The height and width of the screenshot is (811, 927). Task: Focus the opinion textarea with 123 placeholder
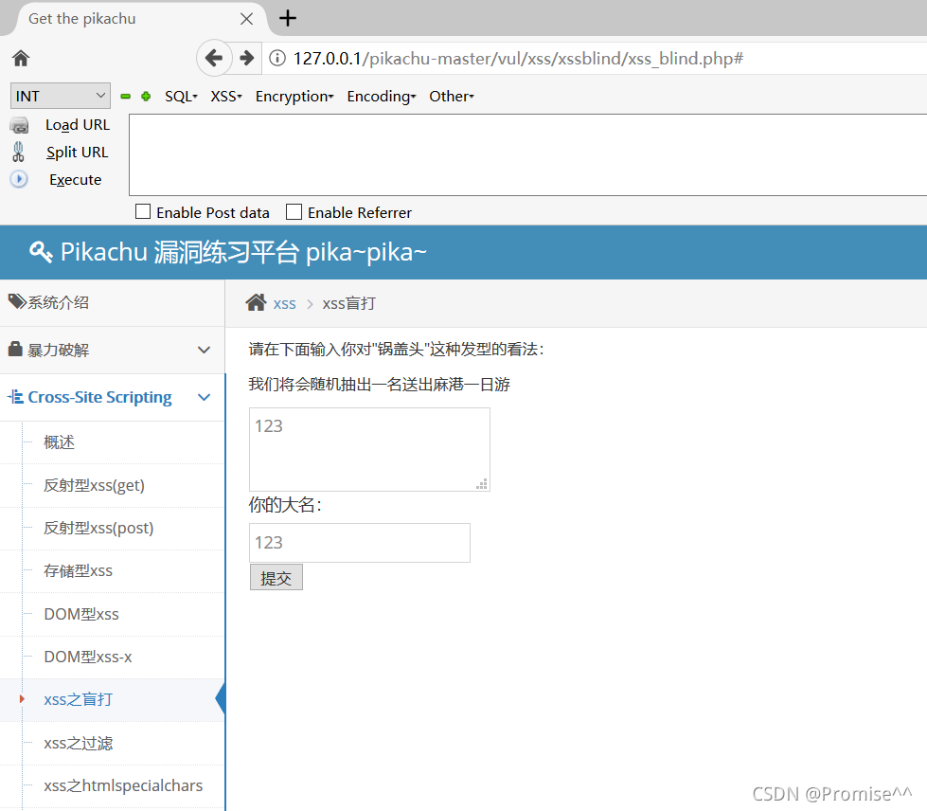point(369,450)
